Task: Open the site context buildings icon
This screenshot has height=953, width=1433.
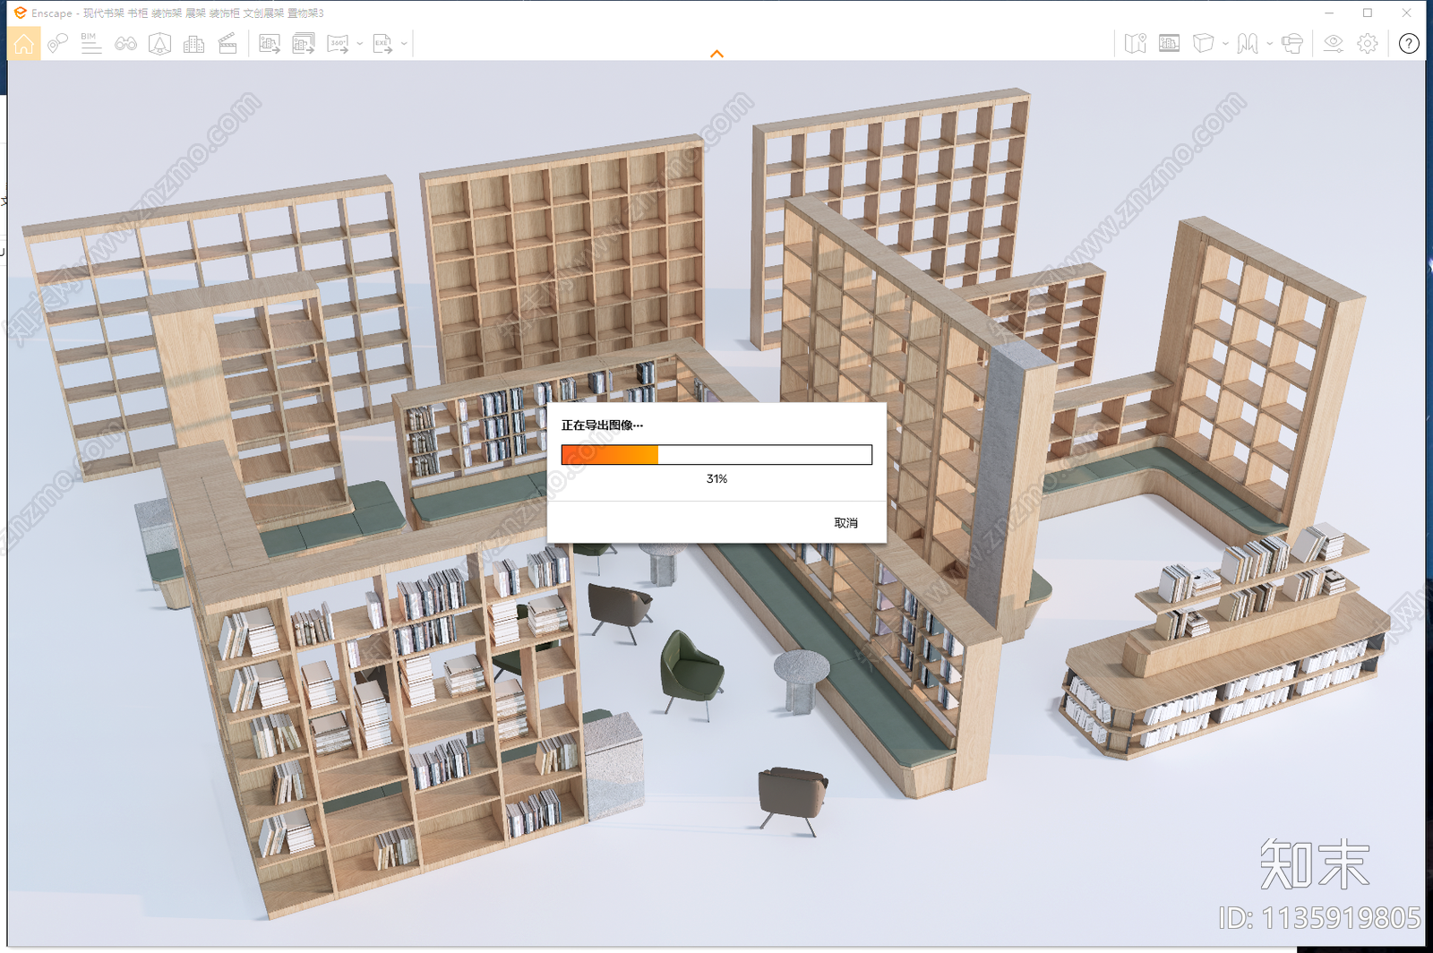Action: [x=193, y=43]
